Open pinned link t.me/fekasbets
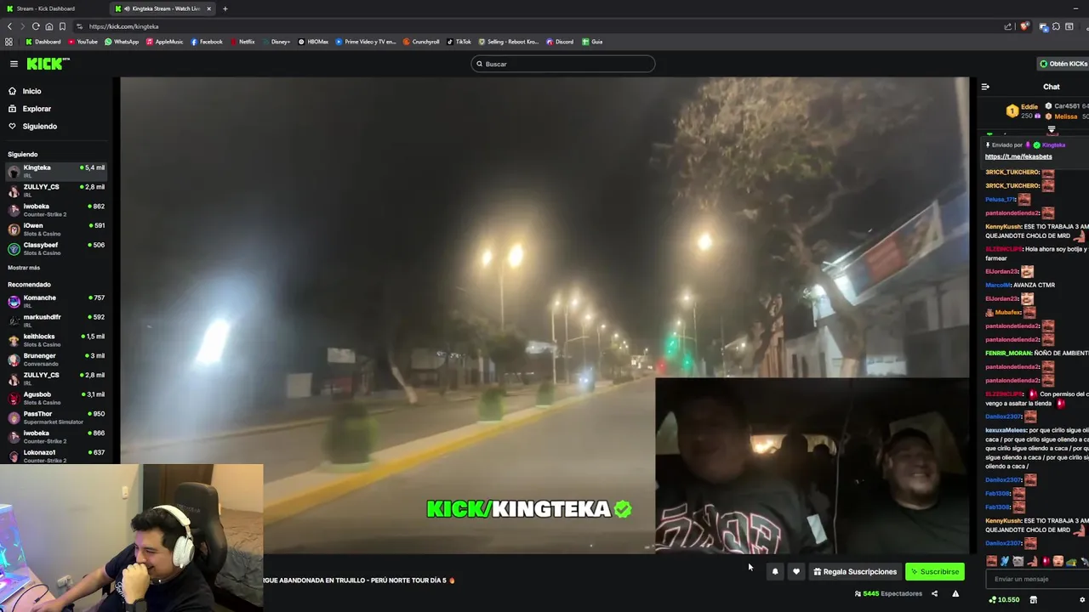 (1018, 156)
